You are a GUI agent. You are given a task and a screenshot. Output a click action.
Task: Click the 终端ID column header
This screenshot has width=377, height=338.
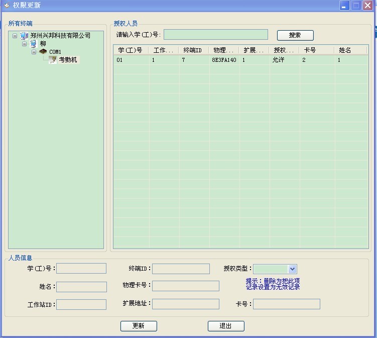194,50
